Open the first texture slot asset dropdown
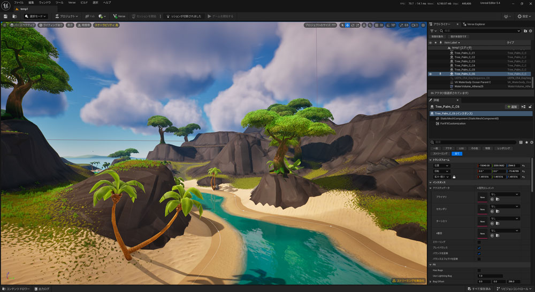The image size is (535, 292). click(x=505, y=194)
